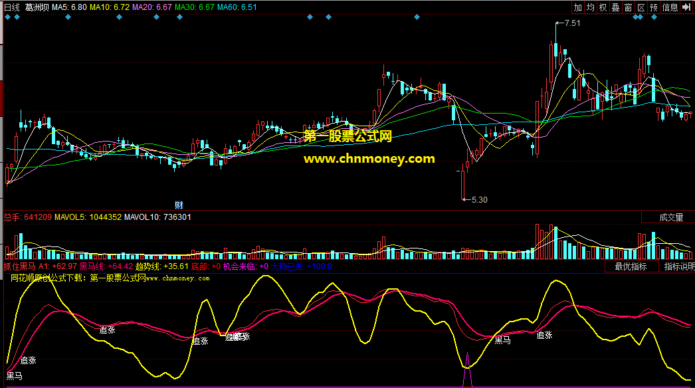The height and width of the screenshot is (388, 695).
Task: Open the 窗 window layout button
Action: coord(628,7)
